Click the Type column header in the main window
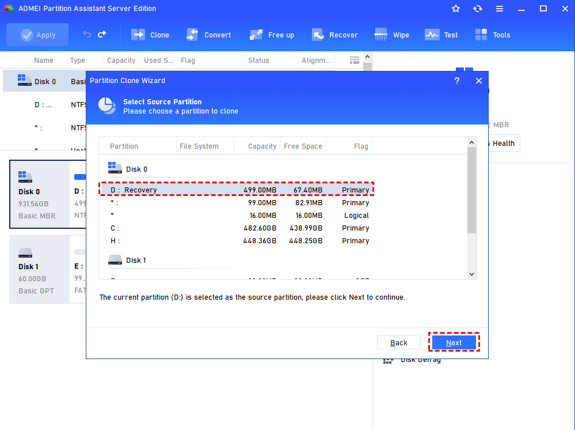 tap(77, 60)
